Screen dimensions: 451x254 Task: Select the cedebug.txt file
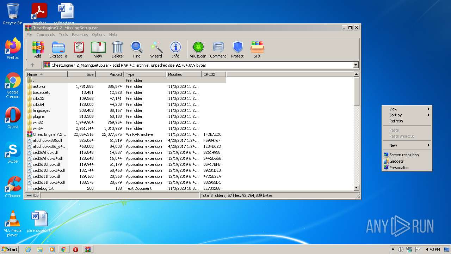pos(126,188)
